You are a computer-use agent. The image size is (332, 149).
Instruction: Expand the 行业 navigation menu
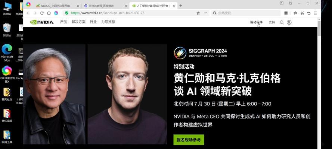pos(93,22)
